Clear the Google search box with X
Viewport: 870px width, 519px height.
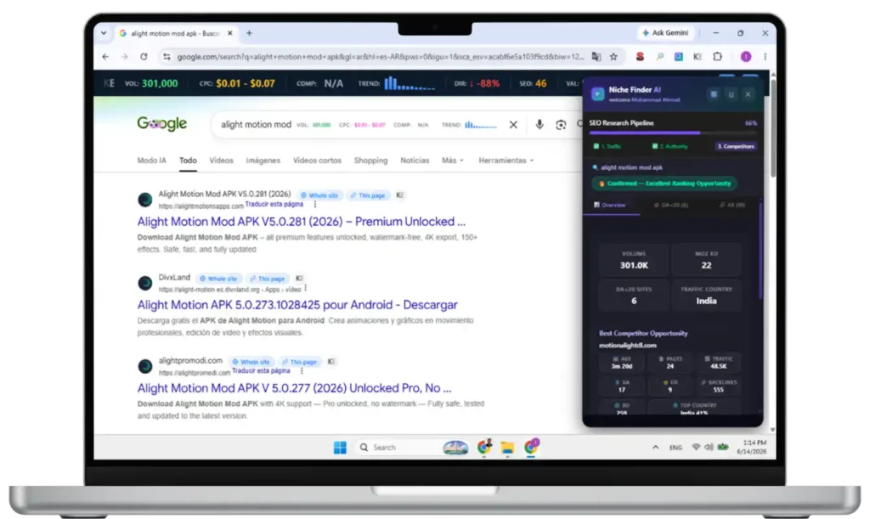click(x=513, y=125)
